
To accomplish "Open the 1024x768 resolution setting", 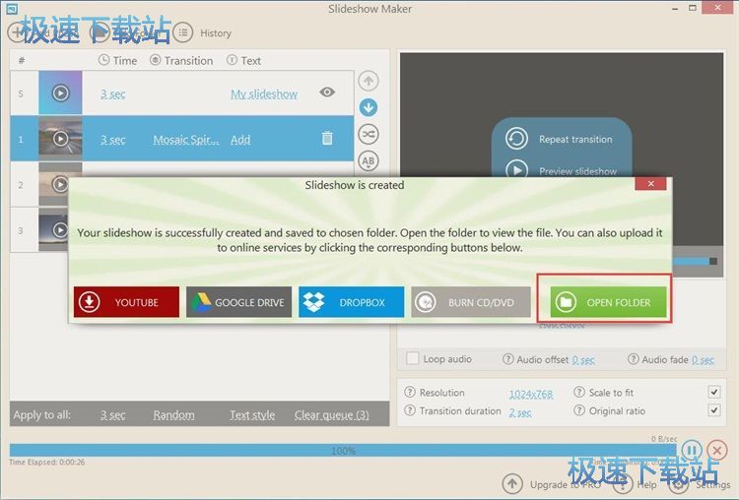I will click(x=531, y=393).
